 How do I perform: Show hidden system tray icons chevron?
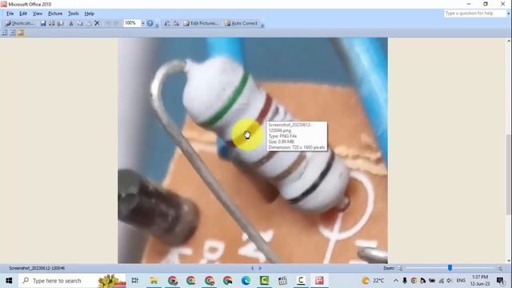coord(396,281)
